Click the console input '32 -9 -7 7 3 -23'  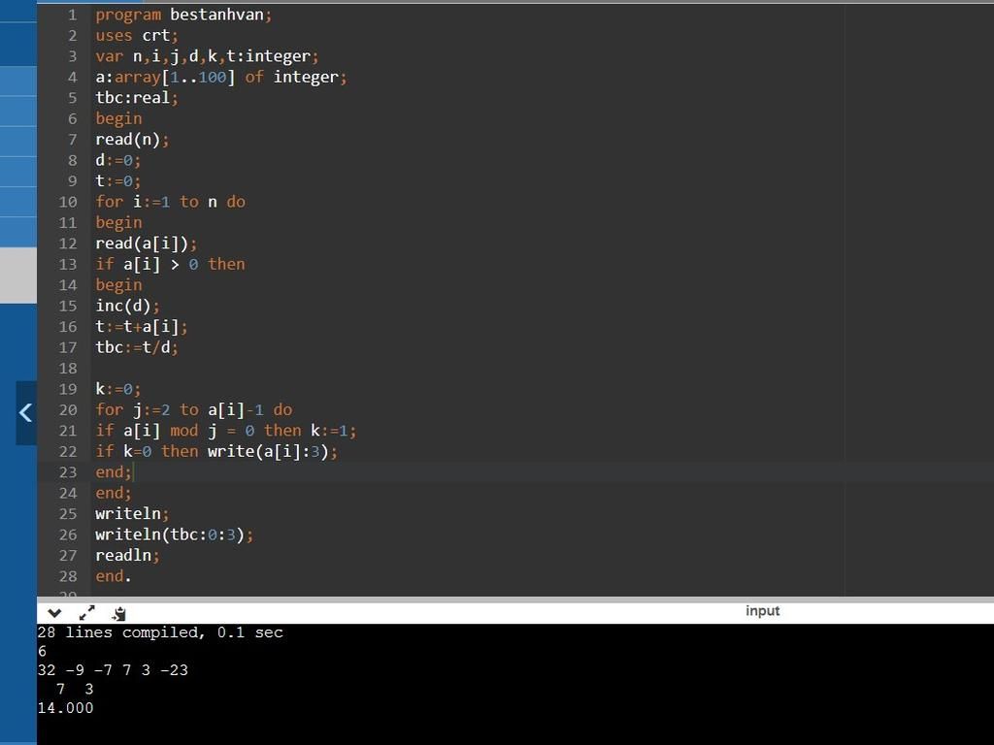tap(113, 670)
